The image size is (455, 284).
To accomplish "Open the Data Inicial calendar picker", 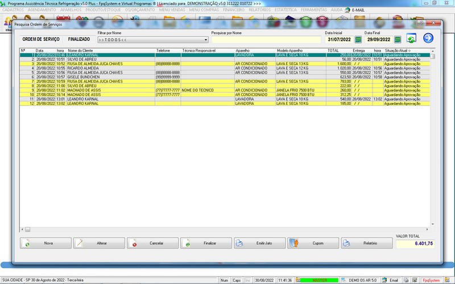I will [x=358, y=40].
